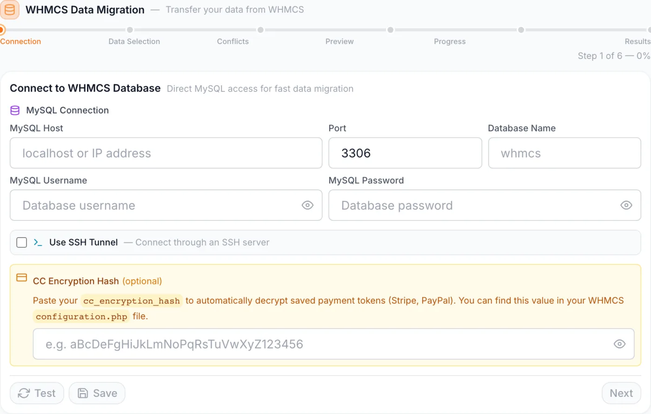Click the Preview step marker dot
Screen dimensions: 651x414
coord(391,30)
